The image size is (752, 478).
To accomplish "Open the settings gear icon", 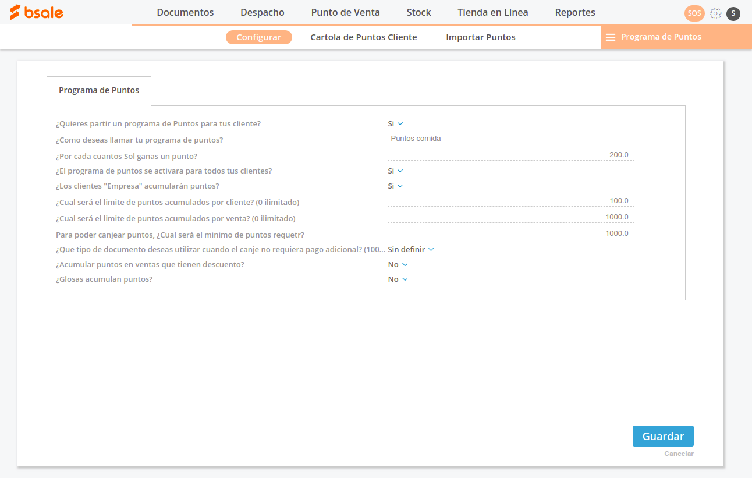I will point(715,13).
